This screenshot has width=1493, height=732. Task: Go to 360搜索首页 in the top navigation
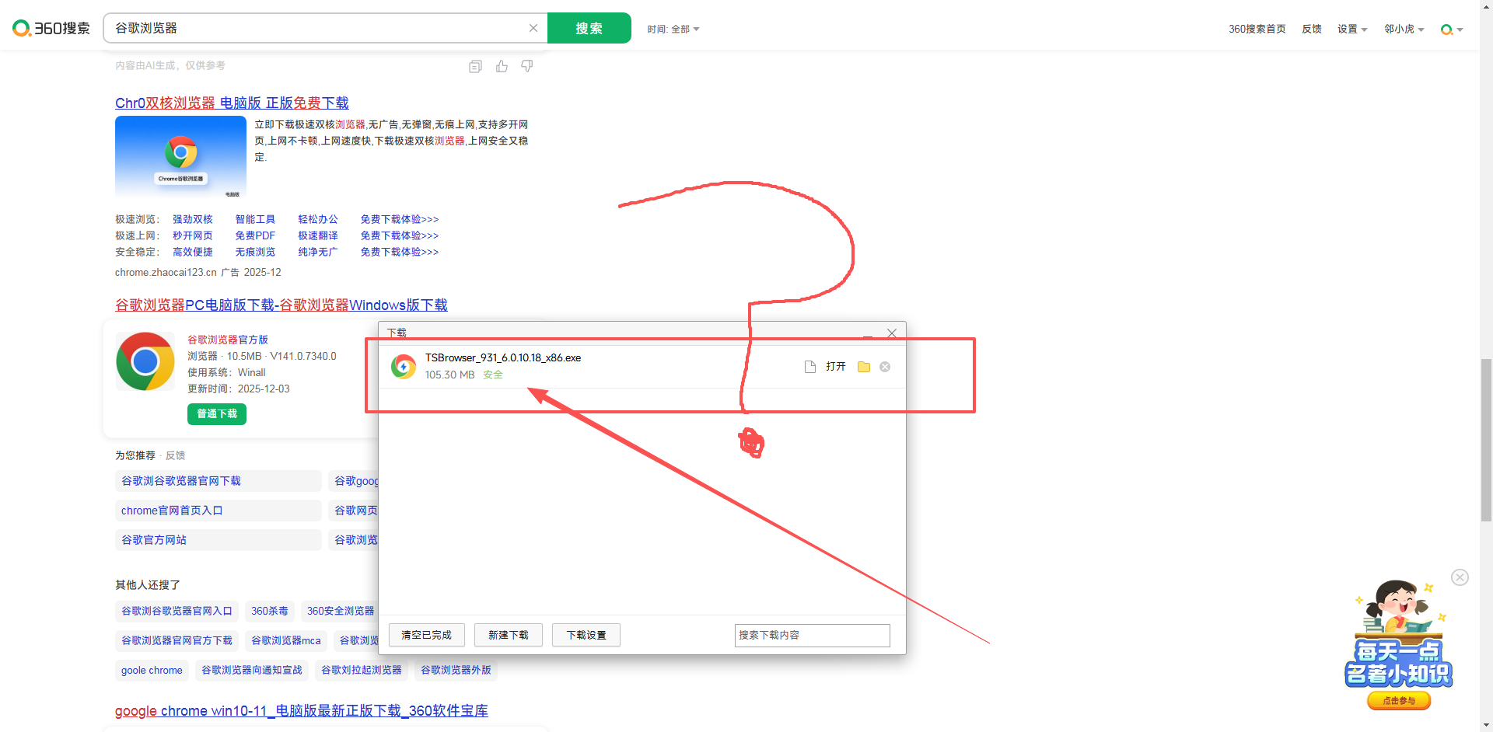(x=1257, y=30)
